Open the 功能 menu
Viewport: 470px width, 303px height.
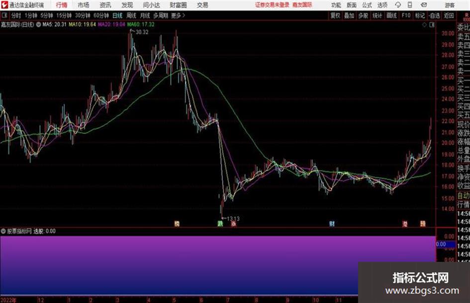click(336, 5)
